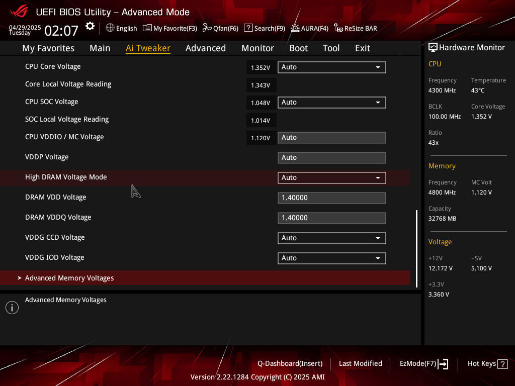This screenshot has width=515, height=386.
Task: Click the 1.352V CPU Core Voltage reading
Action: click(261, 68)
